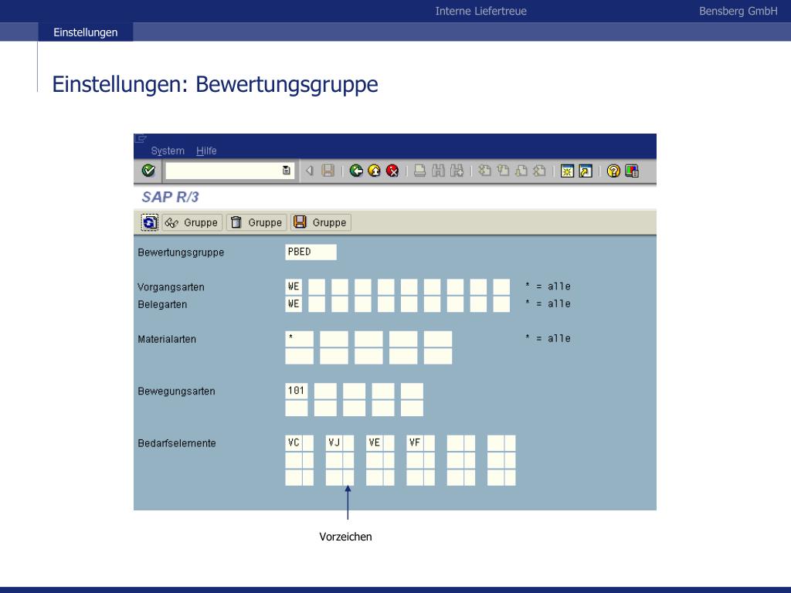Viewport: 791px width, 593px height.
Task: Save Gruppe using the floppy disk button
Action: 321,222
